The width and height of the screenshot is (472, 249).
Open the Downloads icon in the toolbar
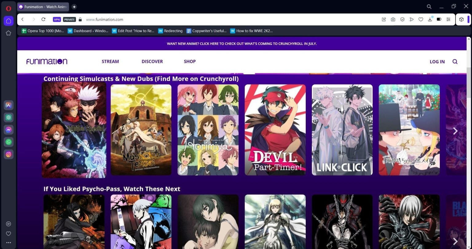tap(430, 19)
